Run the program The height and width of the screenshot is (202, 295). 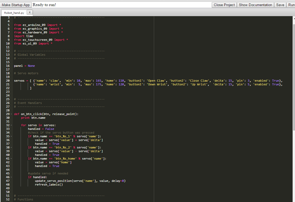pyautogui.click(x=291, y=5)
